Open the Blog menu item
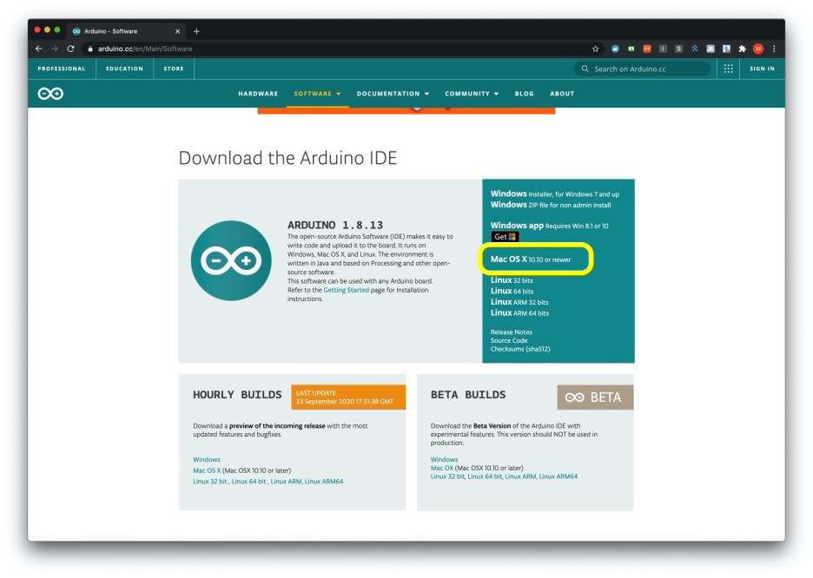This screenshot has width=813, height=578. tap(525, 94)
